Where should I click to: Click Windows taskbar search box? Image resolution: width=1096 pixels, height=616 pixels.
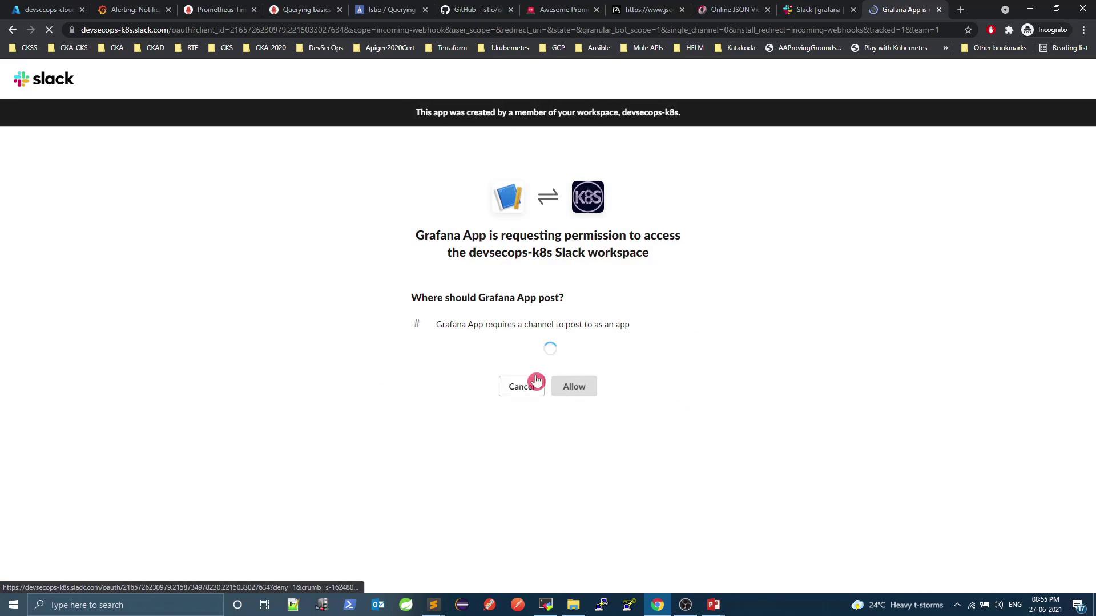(126, 605)
